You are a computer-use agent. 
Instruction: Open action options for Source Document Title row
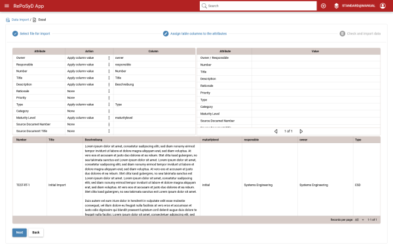tap(109, 131)
